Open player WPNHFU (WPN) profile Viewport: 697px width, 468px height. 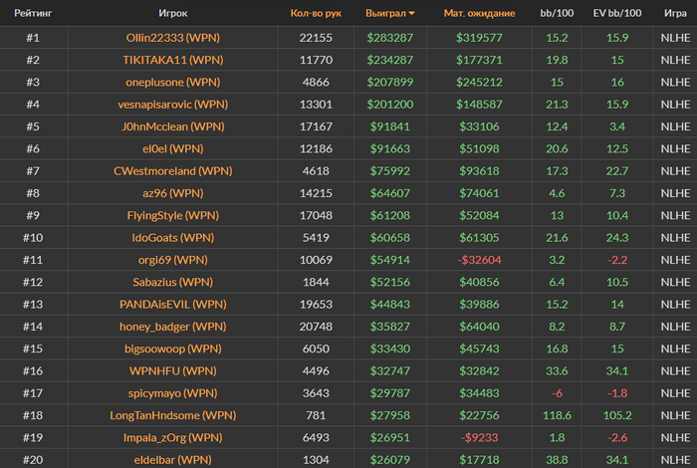173,371
